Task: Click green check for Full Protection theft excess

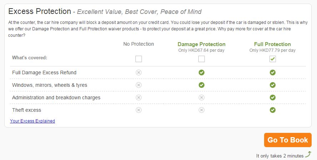Action: point(273,110)
